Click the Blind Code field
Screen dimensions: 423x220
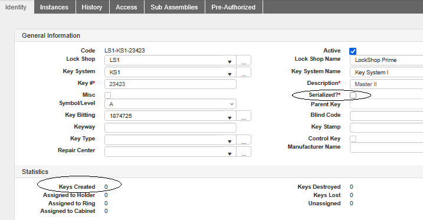click(386, 116)
